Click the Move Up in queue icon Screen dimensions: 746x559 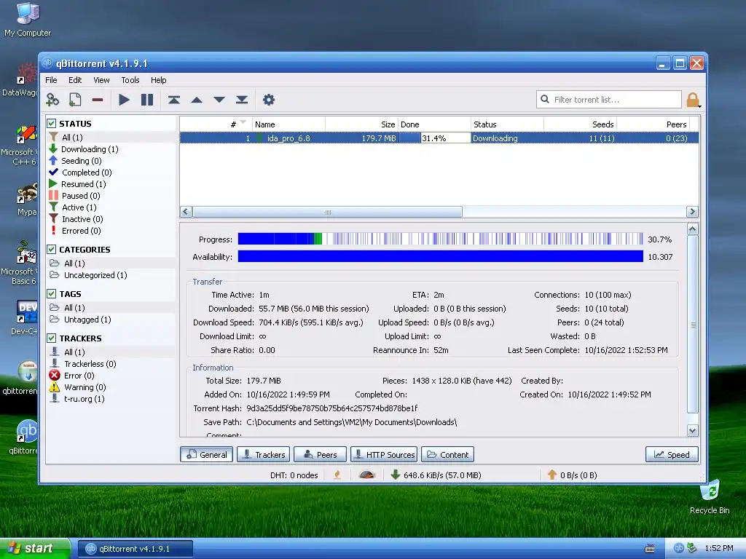197,100
